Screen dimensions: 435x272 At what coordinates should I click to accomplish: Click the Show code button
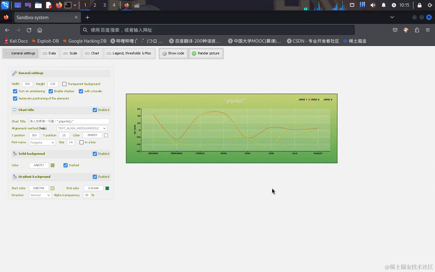coord(173,53)
